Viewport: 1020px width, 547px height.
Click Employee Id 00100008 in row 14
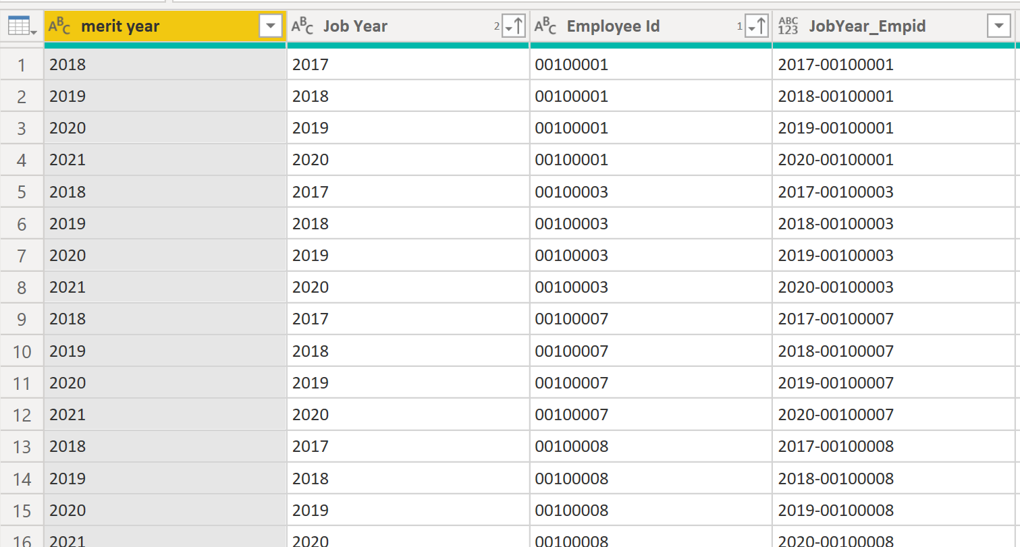coord(651,479)
